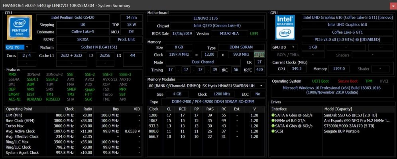The height and width of the screenshot is (159, 397).
Task: Click green status dot for SanDisk SATA drive
Action: coord(273,115)
